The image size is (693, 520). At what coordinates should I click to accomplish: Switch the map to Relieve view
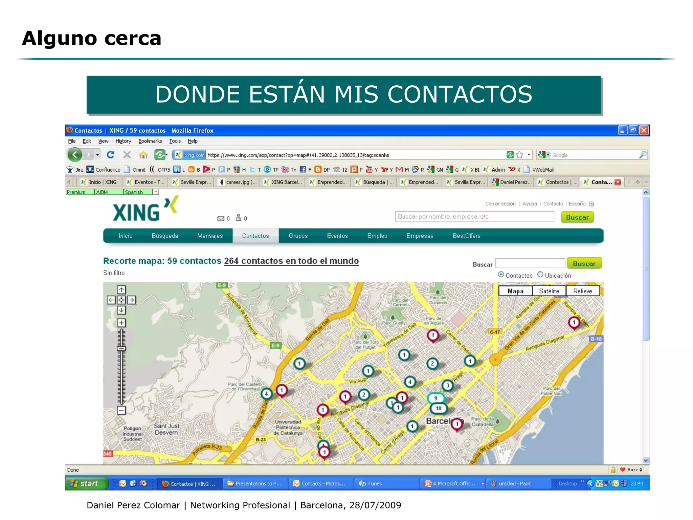582,291
